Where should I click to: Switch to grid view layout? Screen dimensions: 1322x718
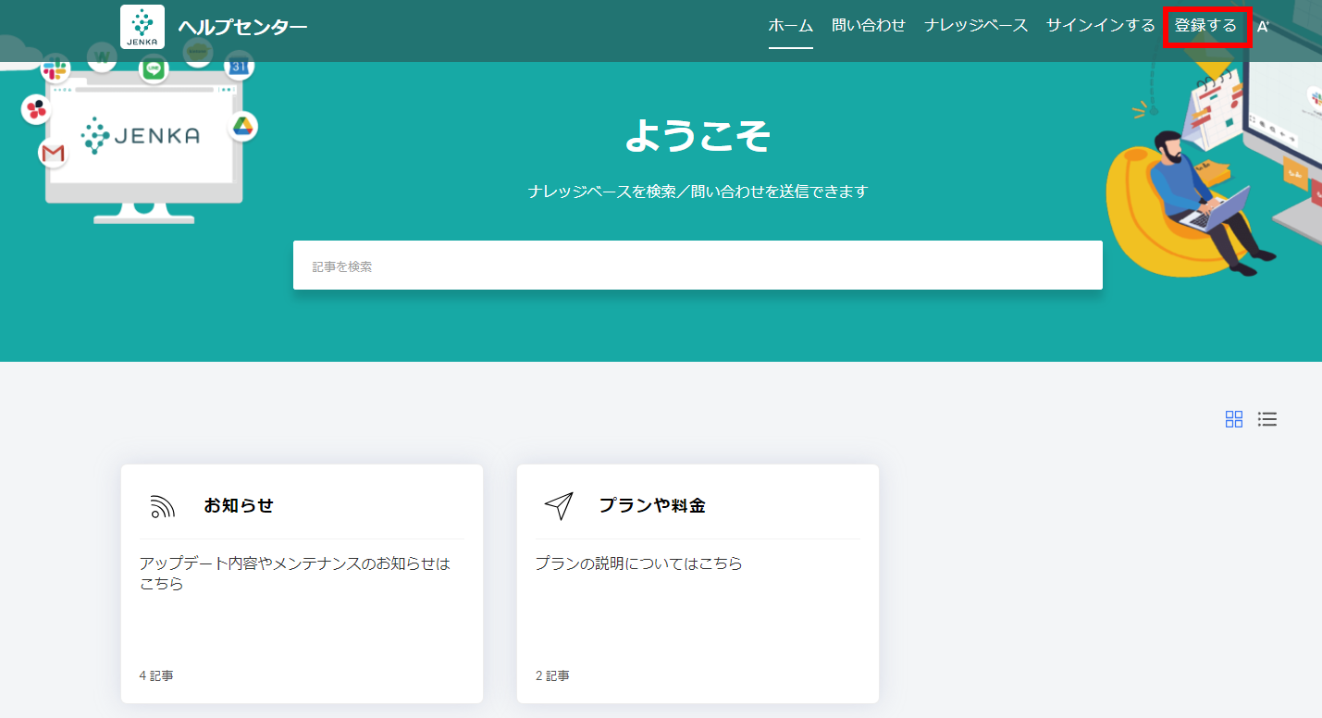[1234, 419]
